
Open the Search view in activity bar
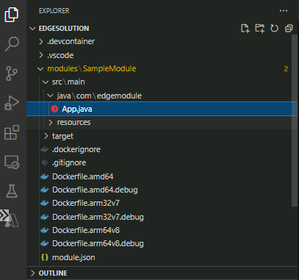[12, 44]
